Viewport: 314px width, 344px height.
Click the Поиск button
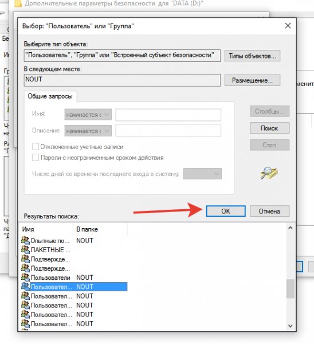[269, 128]
